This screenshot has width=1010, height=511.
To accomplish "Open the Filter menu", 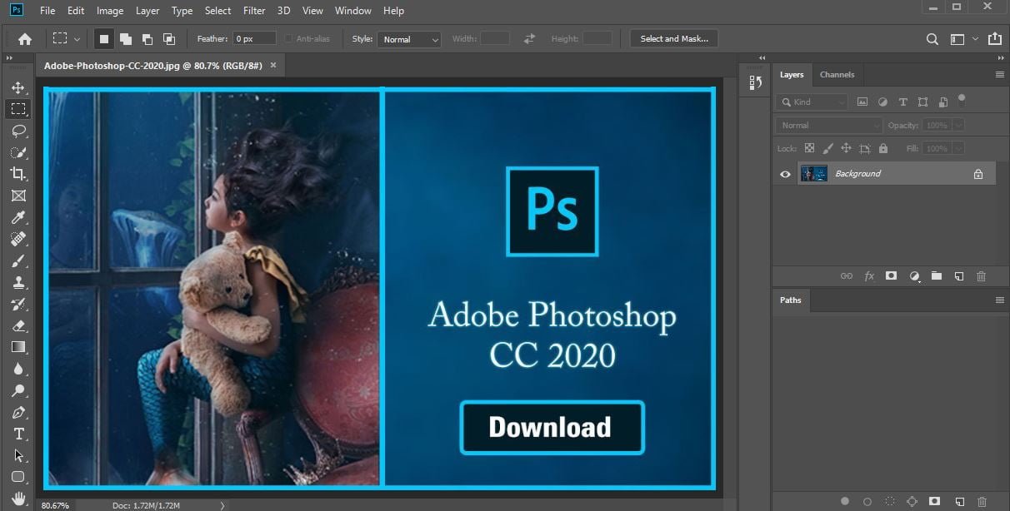I will (x=254, y=11).
